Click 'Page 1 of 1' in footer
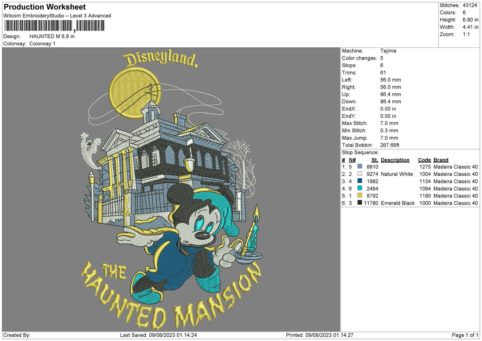This screenshot has height=341, width=482. click(x=465, y=335)
